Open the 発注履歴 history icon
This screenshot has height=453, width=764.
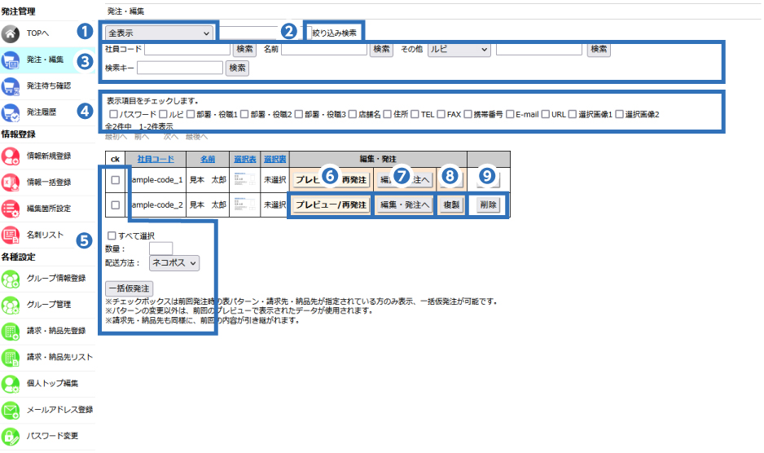[x=11, y=112]
